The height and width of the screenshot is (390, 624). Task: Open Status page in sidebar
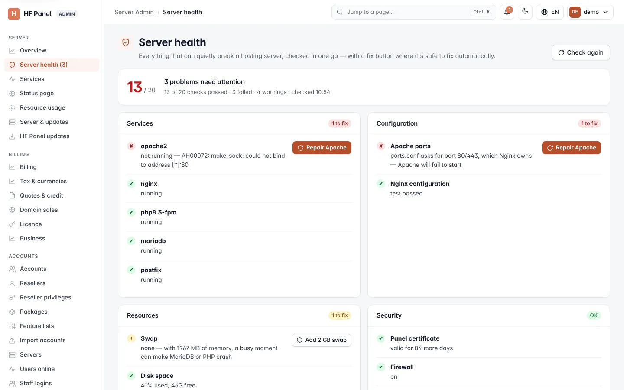click(x=52, y=93)
